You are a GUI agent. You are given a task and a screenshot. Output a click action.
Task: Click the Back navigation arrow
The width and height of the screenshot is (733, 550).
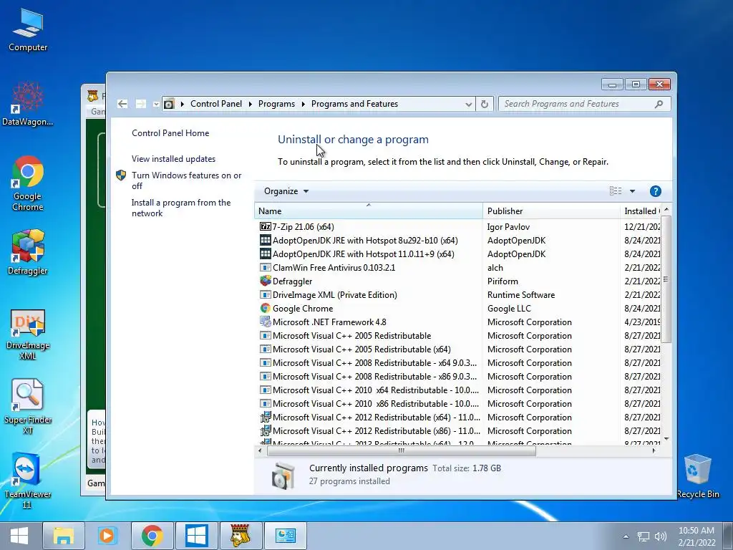(x=122, y=104)
